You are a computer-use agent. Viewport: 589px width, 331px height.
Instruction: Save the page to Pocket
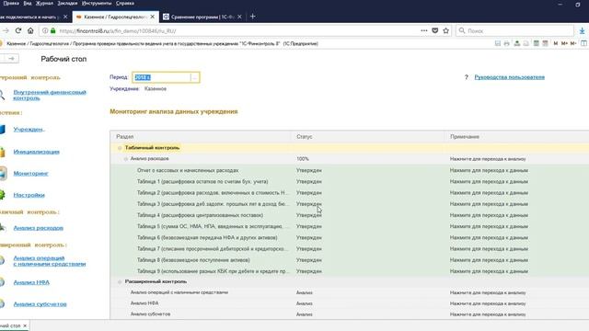(x=435, y=30)
